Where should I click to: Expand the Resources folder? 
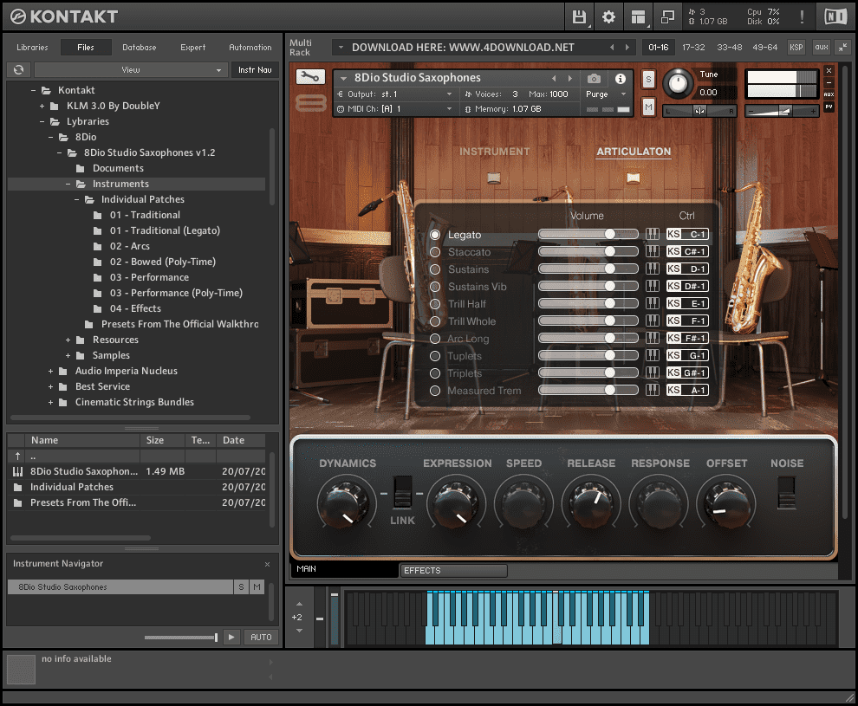(x=68, y=340)
